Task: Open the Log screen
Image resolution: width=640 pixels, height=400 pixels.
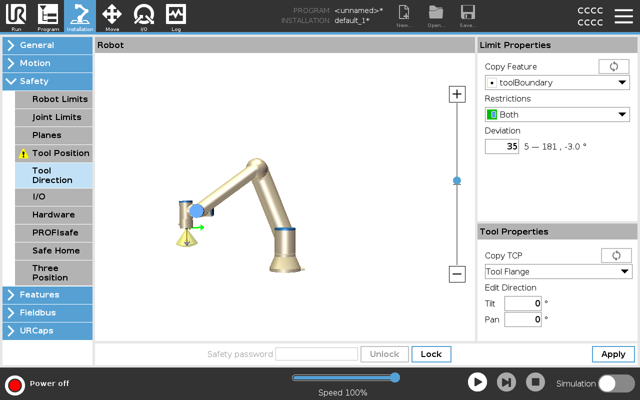Action: (176, 16)
